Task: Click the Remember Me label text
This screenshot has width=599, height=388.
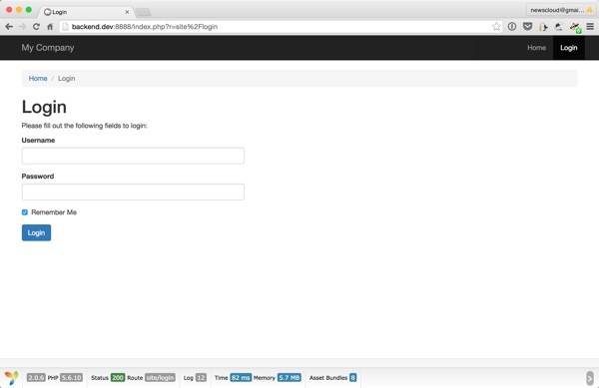Action: [54, 212]
